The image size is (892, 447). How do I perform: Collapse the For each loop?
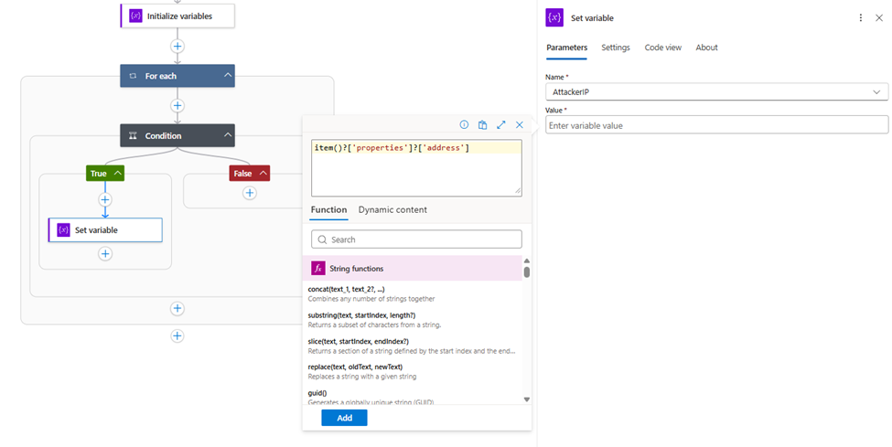tap(228, 76)
